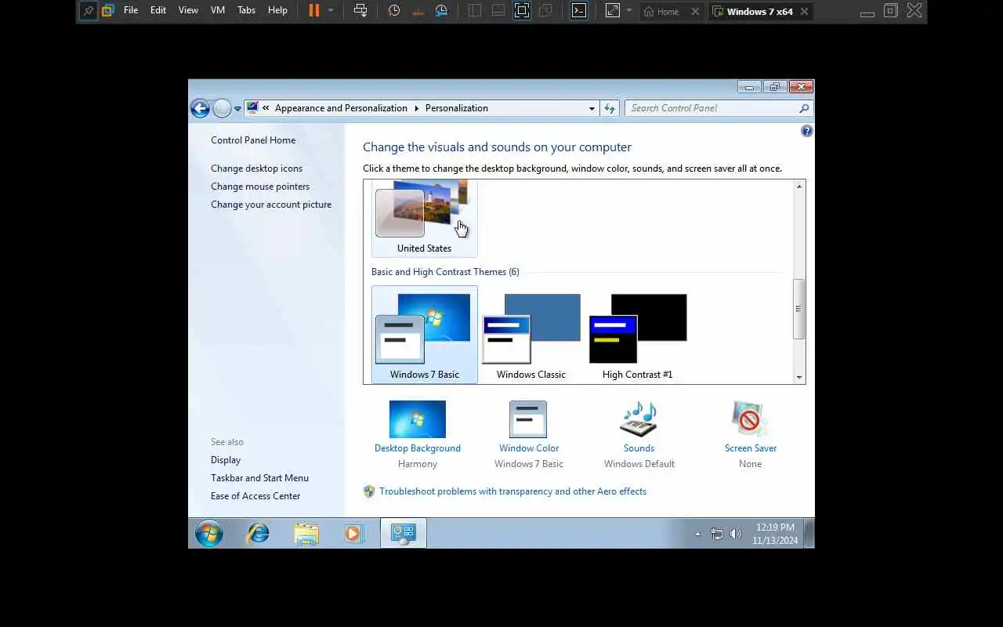Open stretch guest dropdown arrow
Screen dimensions: 1003x627
[x=629, y=11]
